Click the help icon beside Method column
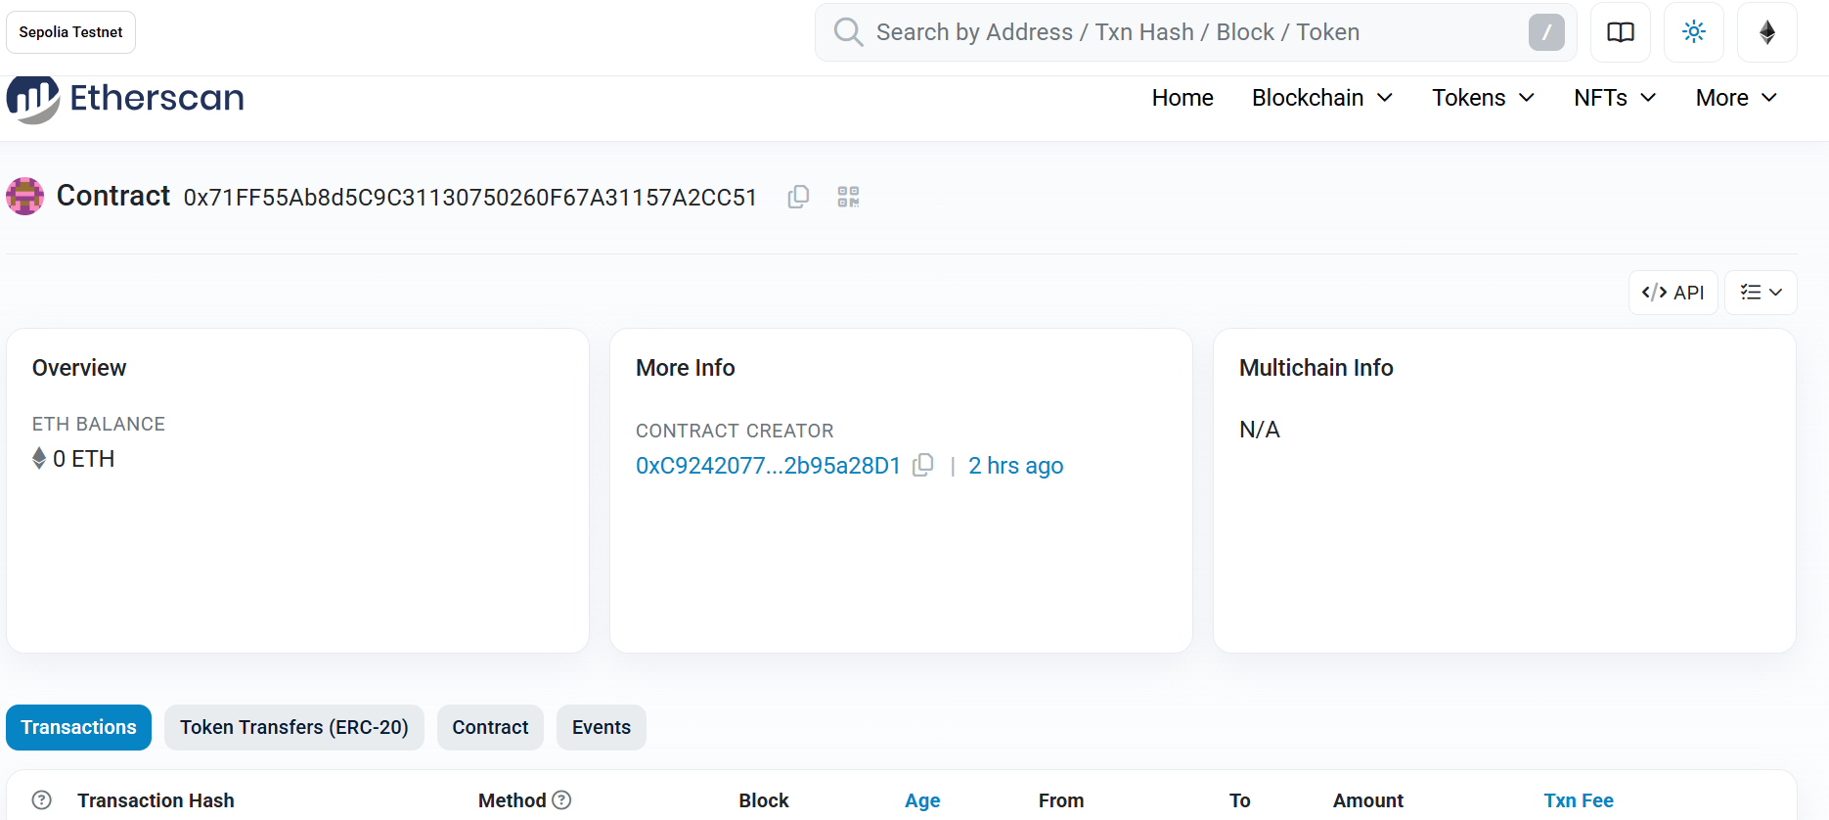This screenshot has width=1829, height=820. [561, 800]
